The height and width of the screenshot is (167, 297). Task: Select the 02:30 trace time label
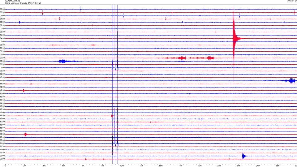pos(2,25)
